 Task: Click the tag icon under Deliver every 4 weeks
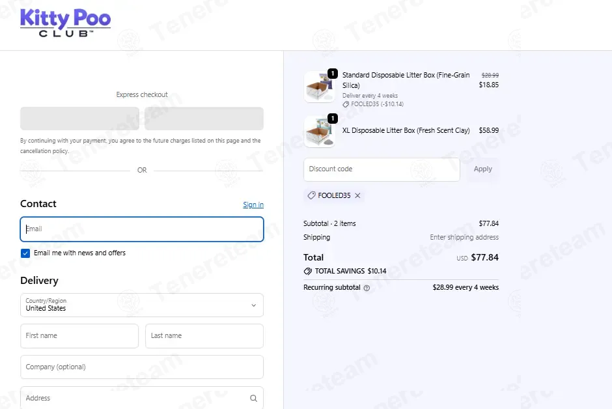pos(346,104)
